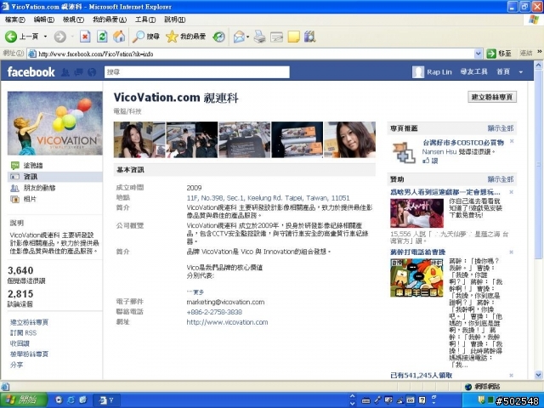The image size is (544, 408).
Task: Click the 朋友的動態 friends icon in sidebar
Action: tap(15, 188)
